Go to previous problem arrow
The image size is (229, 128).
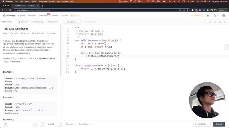click(x=42, y=124)
